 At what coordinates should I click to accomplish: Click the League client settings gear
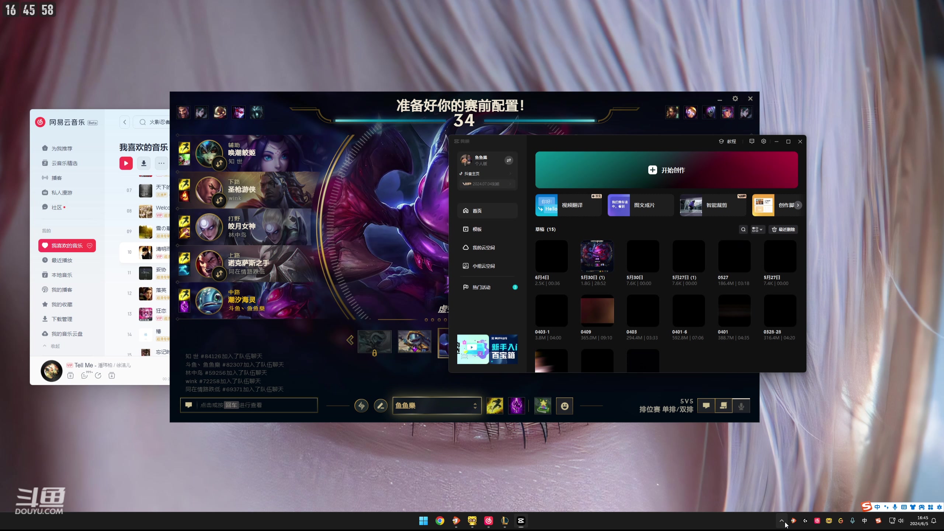tap(735, 98)
